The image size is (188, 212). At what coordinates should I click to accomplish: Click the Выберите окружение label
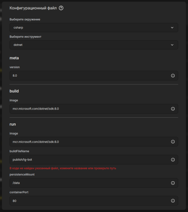pos(25,19)
